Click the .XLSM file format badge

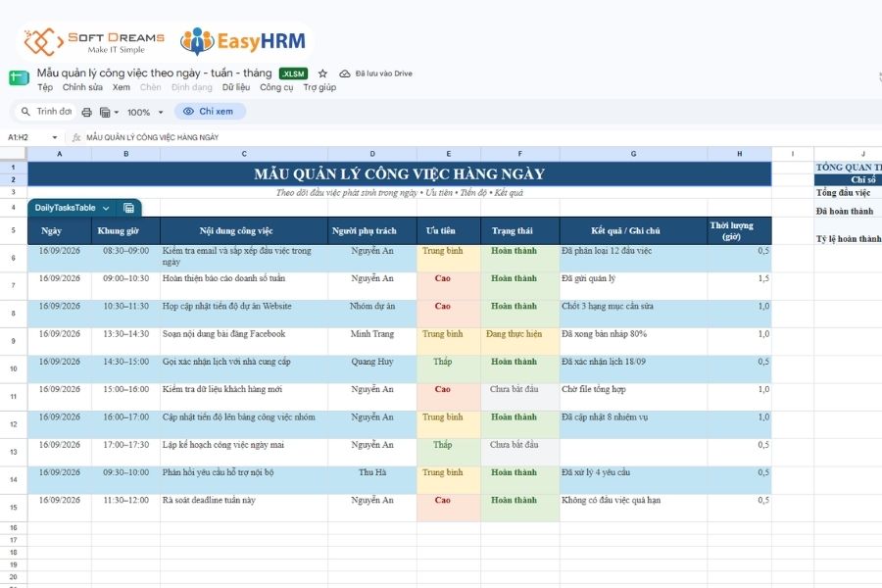(x=294, y=73)
